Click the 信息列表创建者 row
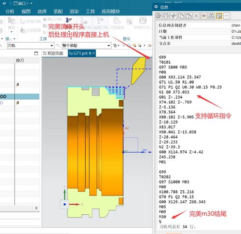Viewport: 241px width, 234px height. 199,26
